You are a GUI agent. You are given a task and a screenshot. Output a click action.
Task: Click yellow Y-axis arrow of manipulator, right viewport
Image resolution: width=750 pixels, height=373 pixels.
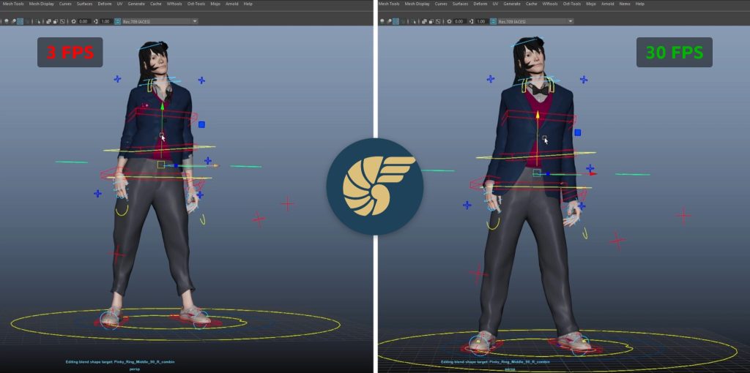(538, 115)
